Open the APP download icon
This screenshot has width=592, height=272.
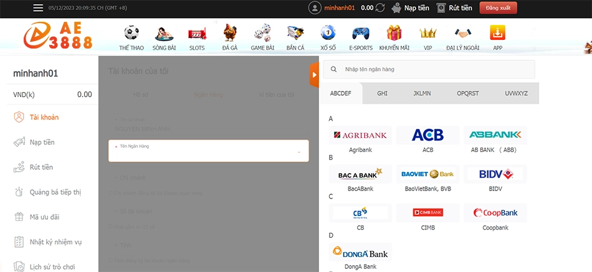point(498,33)
